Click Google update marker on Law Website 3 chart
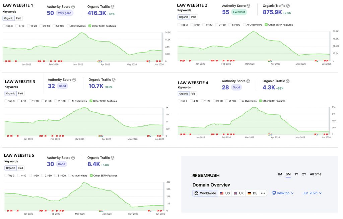 pos(101,136)
